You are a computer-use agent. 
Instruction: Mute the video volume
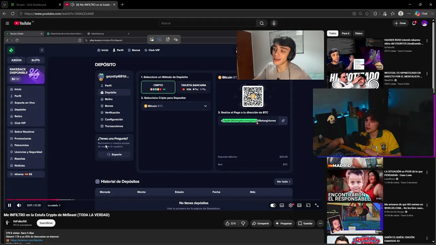pyautogui.click(x=19, y=205)
